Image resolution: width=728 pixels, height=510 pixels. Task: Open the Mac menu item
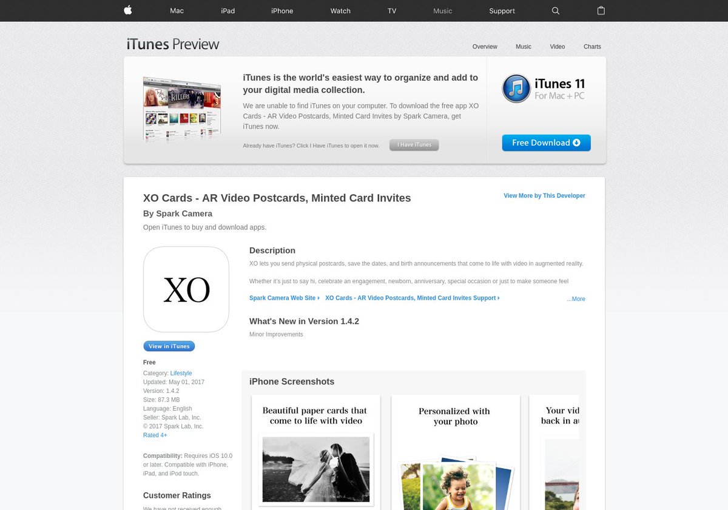pyautogui.click(x=177, y=11)
